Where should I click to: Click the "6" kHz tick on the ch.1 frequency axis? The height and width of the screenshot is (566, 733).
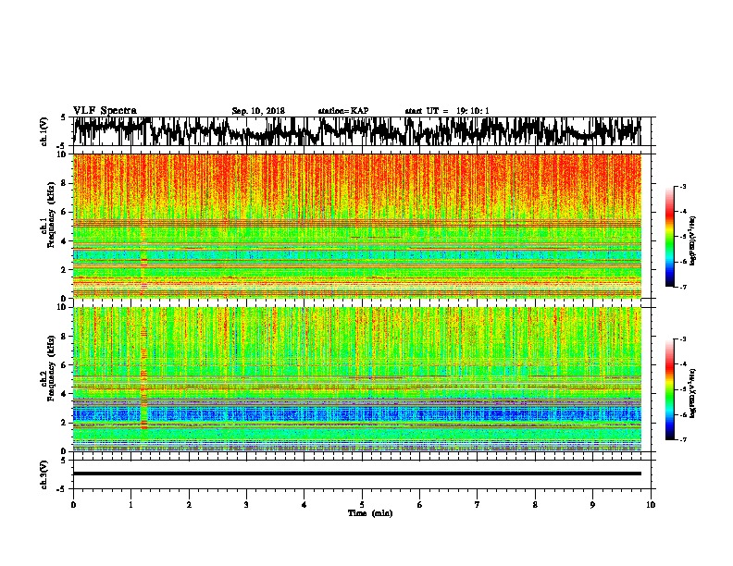click(x=64, y=212)
